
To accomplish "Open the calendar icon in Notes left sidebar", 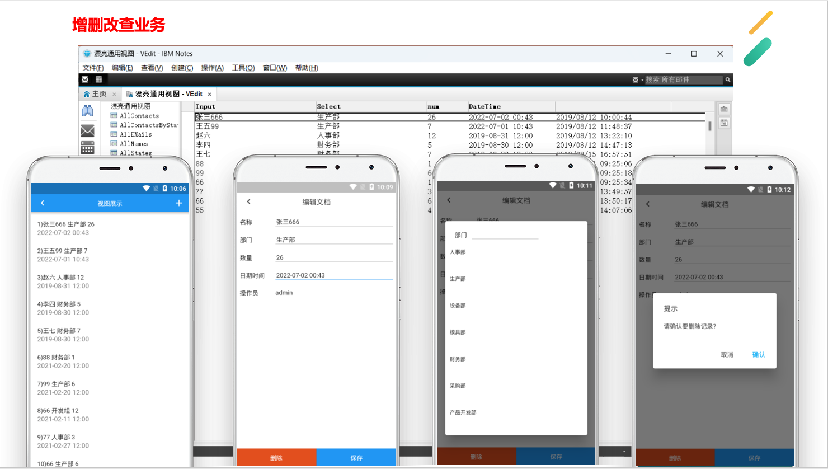I will coord(88,148).
